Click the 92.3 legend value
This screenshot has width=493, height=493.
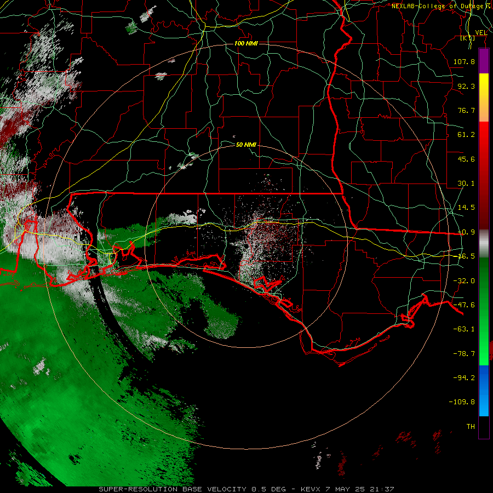click(466, 86)
